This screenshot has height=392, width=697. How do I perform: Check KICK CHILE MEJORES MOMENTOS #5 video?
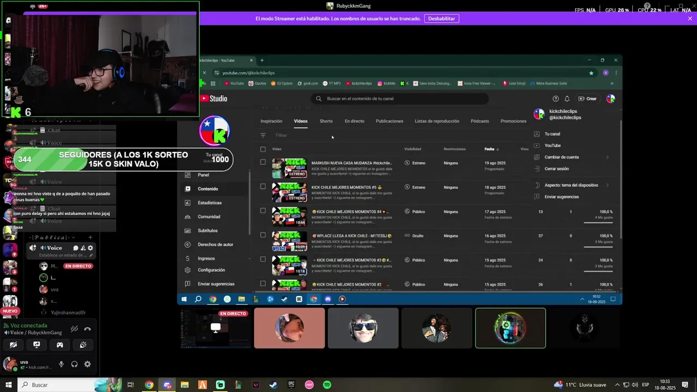click(x=263, y=186)
